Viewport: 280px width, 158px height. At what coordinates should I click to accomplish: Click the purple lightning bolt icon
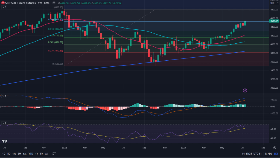coord(245,90)
